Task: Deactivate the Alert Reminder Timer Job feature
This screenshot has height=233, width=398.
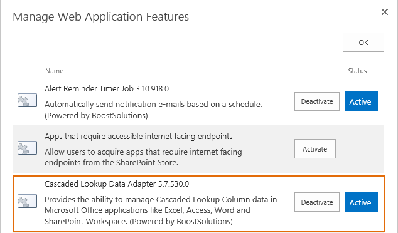Action: click(x=317, y=101)
